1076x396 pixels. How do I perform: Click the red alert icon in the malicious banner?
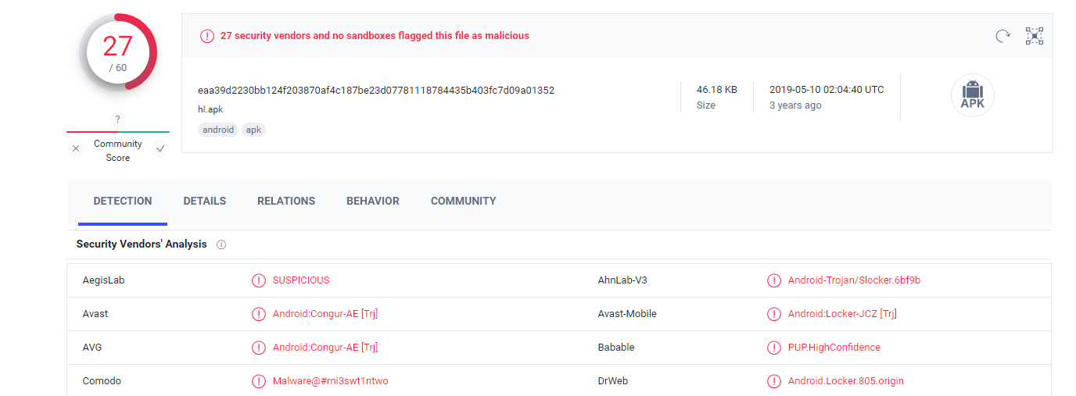[x=207, y=36]
